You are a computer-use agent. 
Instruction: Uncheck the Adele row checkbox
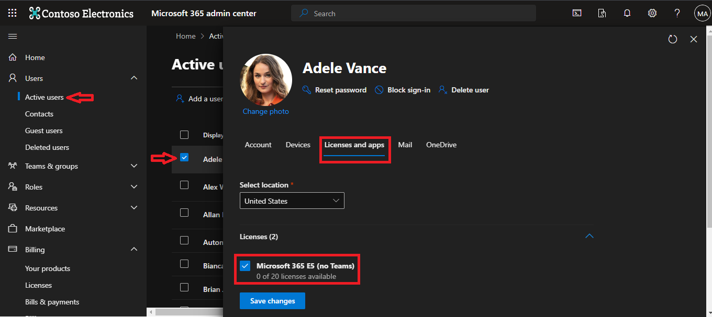(x=184, y=157)
